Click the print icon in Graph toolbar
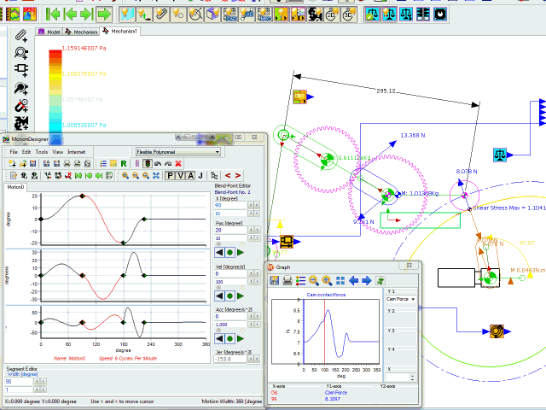Screen dimensions: 546x410 (x=288, y=280)
